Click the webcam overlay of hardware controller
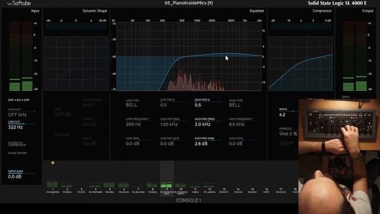Viewport: 380px width, 214px height. 339,156
